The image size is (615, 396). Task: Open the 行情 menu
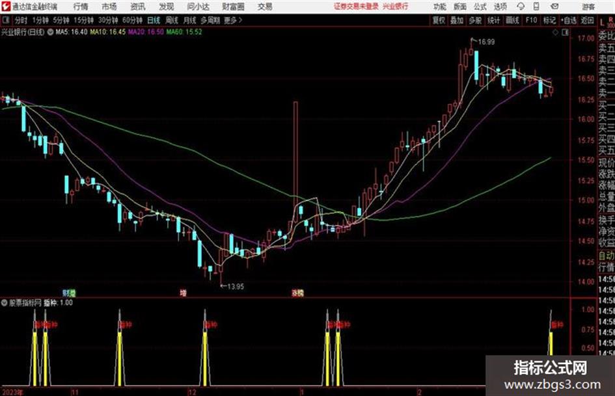(81, 7)
